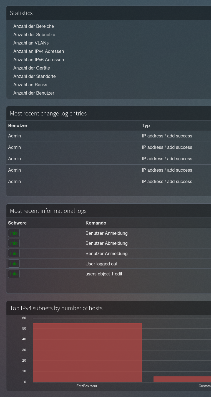Click the Benutzer column header
The width and height of the screenshot is (211, 397).
[18, 125]
